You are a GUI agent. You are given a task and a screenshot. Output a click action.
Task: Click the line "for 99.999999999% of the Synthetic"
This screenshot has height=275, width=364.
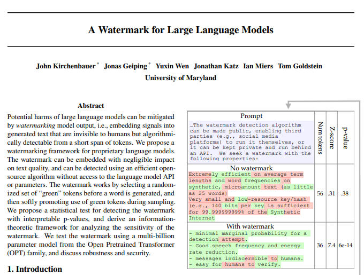[244, 212]
